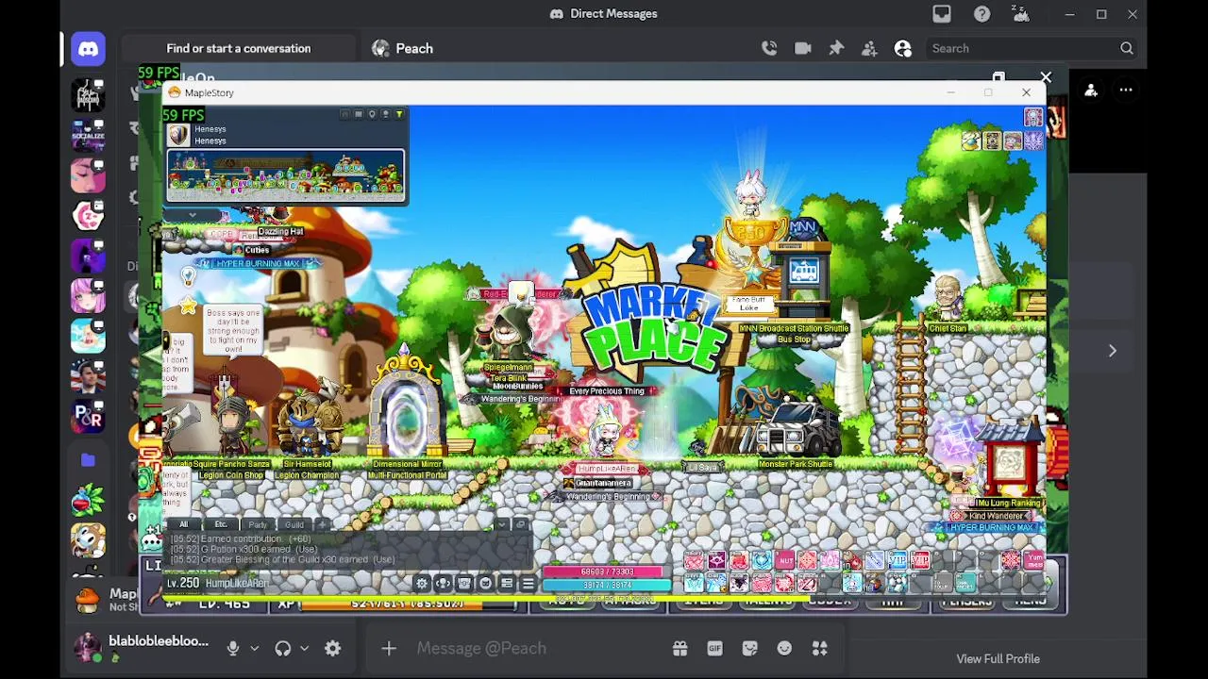The width and height of the screenshot is (1208, 679).
Task: Toggle the user profile panel
Action: (x=903, y=48)
